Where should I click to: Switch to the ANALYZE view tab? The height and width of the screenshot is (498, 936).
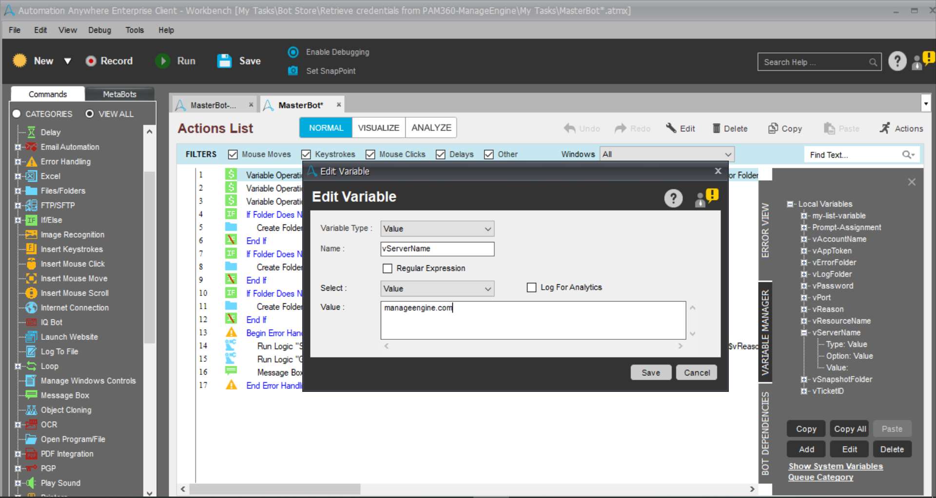coord(431,128)
